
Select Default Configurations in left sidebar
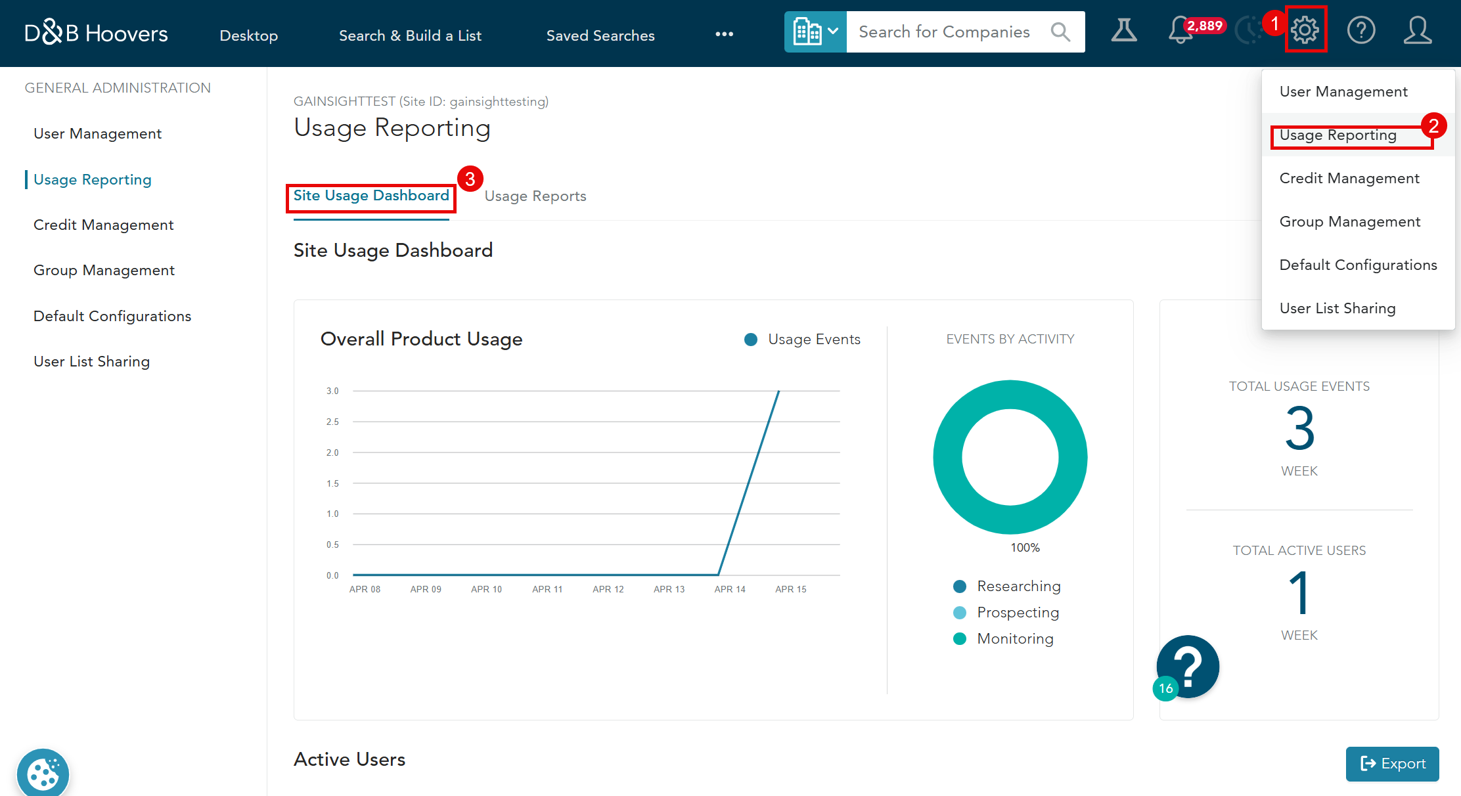click(112, 316)
